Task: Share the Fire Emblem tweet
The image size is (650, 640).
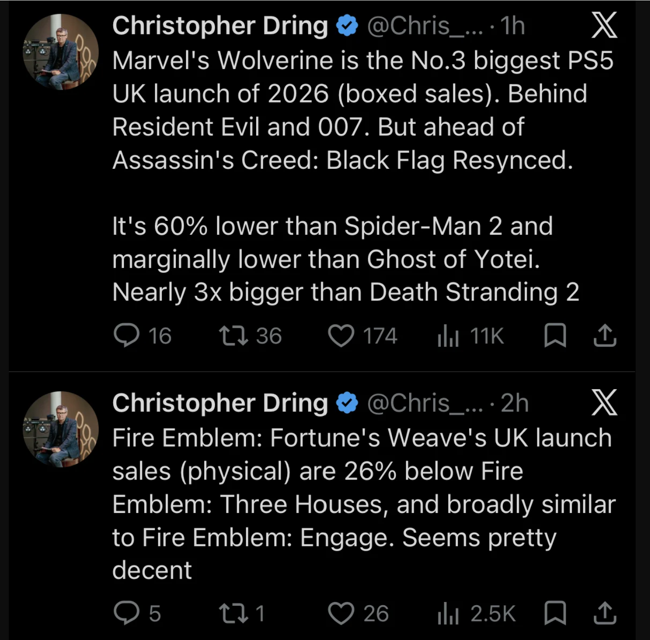Action: click(x=605, y=613)
